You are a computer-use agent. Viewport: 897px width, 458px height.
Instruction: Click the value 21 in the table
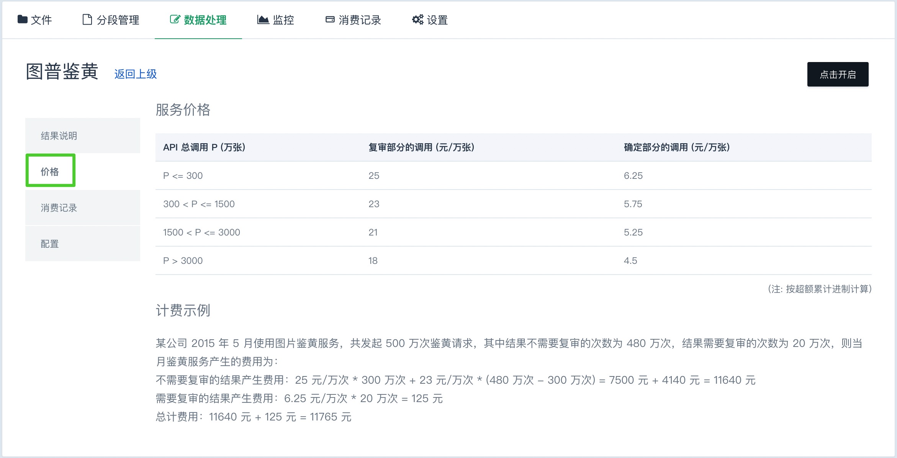pyautogui.click(x=373, y=232)
